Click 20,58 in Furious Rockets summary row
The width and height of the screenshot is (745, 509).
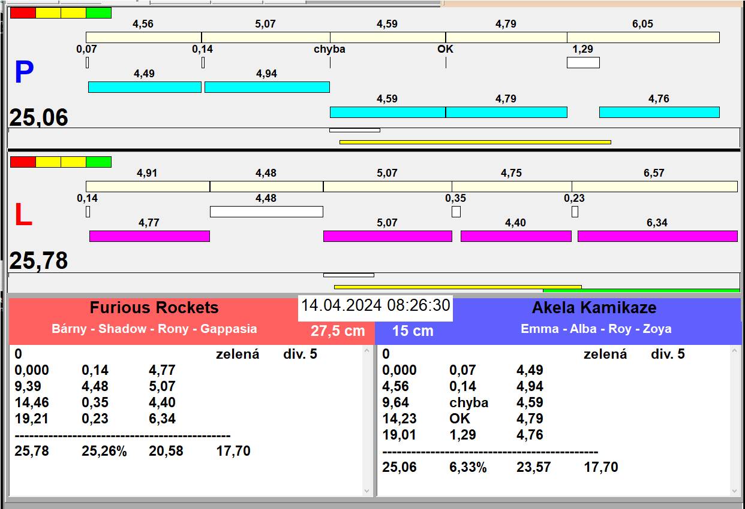[x=166, y=451]
